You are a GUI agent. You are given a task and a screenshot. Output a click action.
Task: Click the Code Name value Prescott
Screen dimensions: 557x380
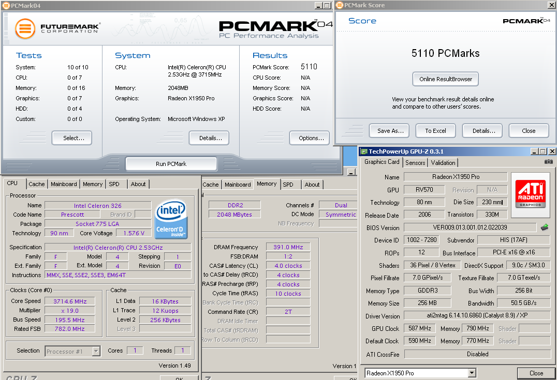[72, 215]
